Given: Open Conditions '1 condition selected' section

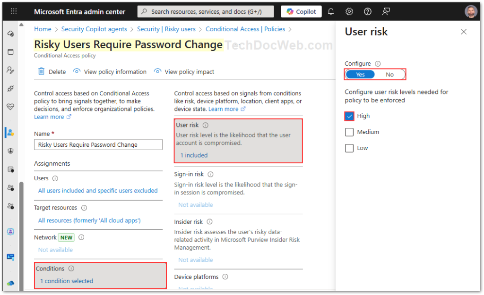Looking at the screenshot, I should tap(66, 281).
